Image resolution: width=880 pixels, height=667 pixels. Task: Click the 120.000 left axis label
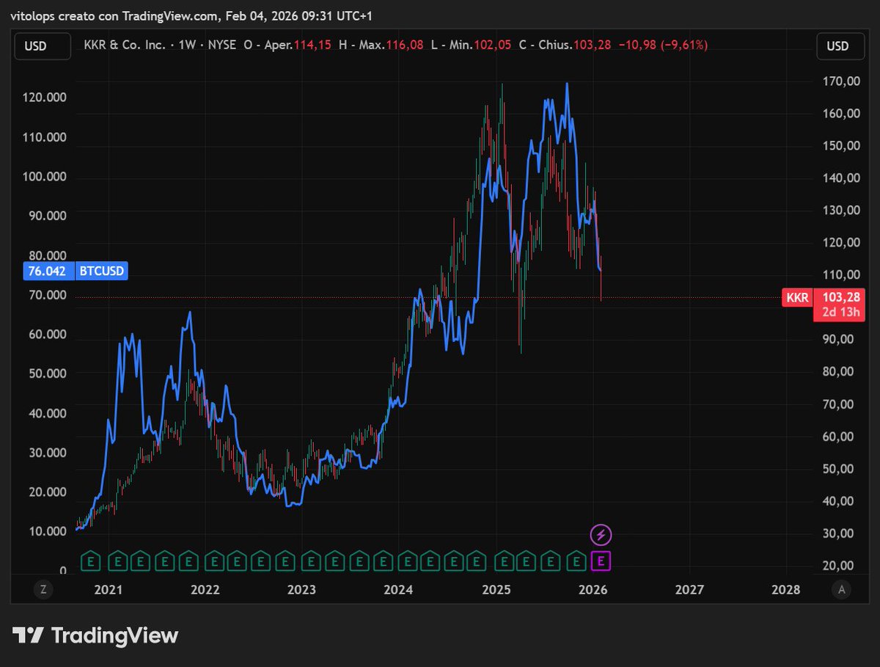[45, 98]
